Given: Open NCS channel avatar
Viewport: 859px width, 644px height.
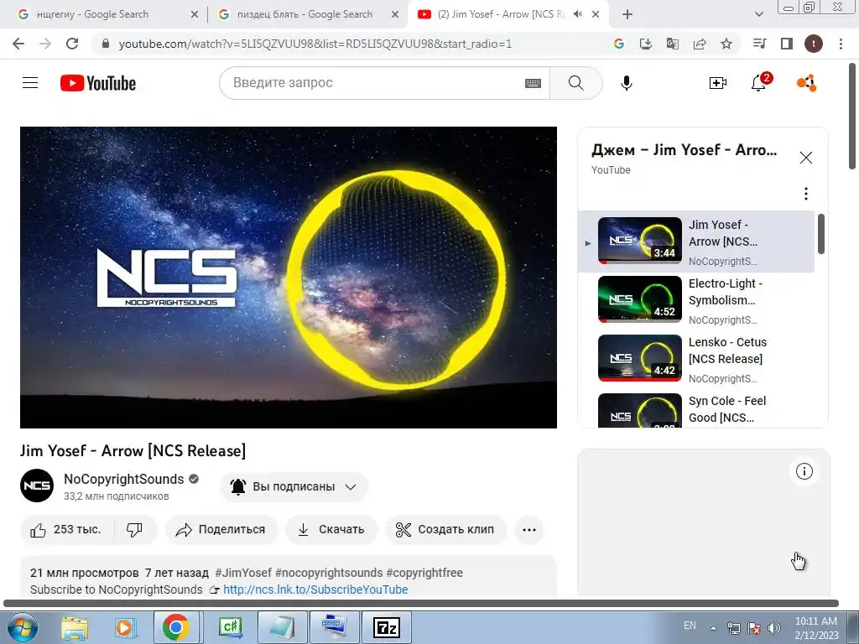Looking at the screenshot, I should (x=37, y=486).
